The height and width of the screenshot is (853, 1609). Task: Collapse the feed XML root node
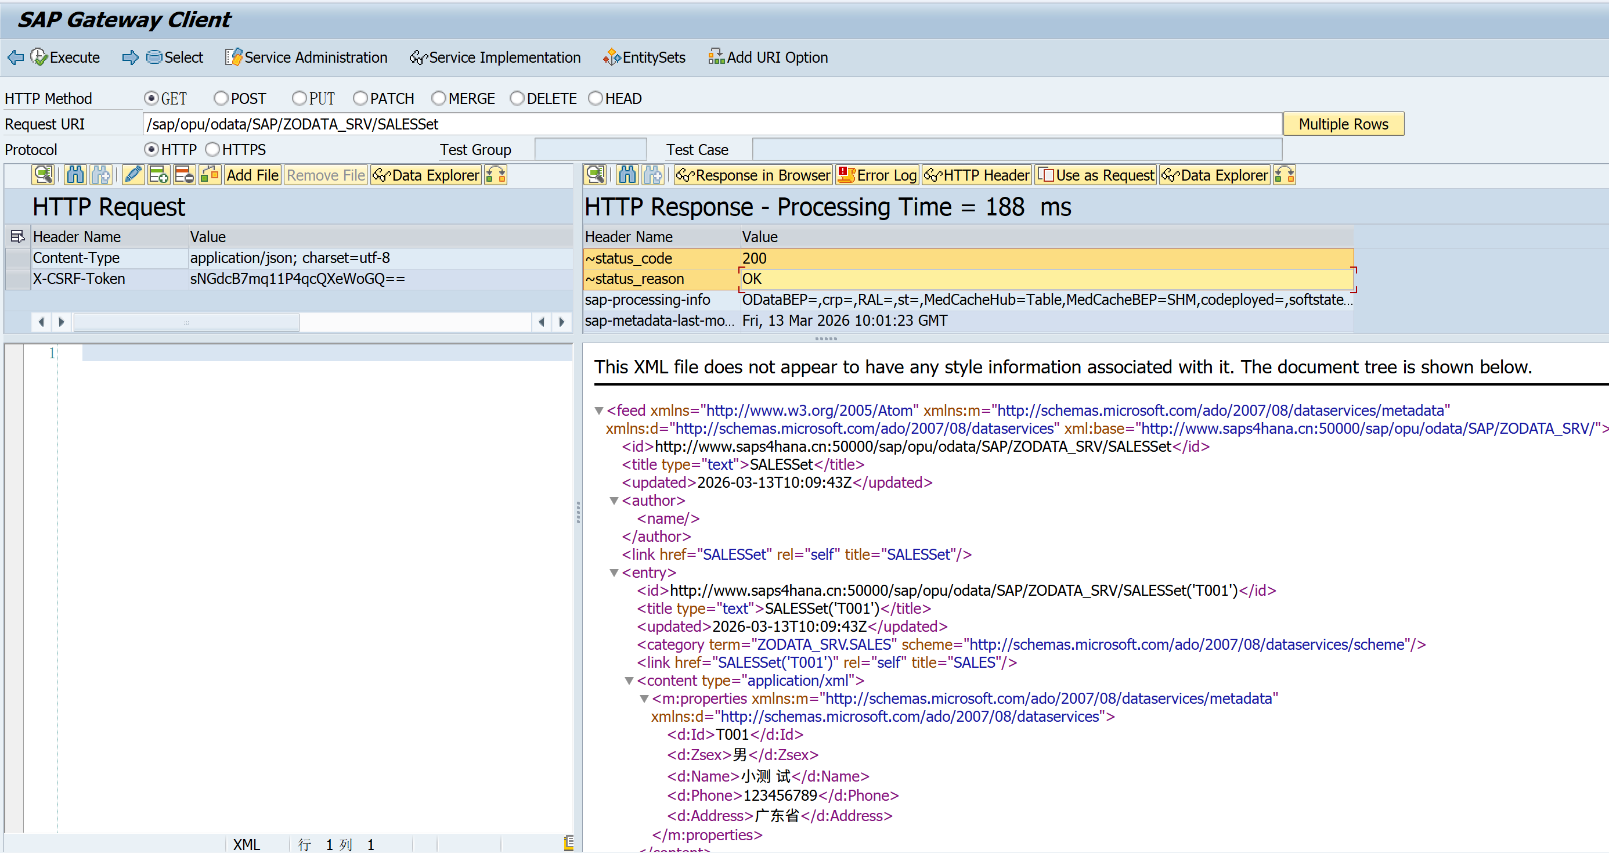pyautogui.click(x=599, y=411)
